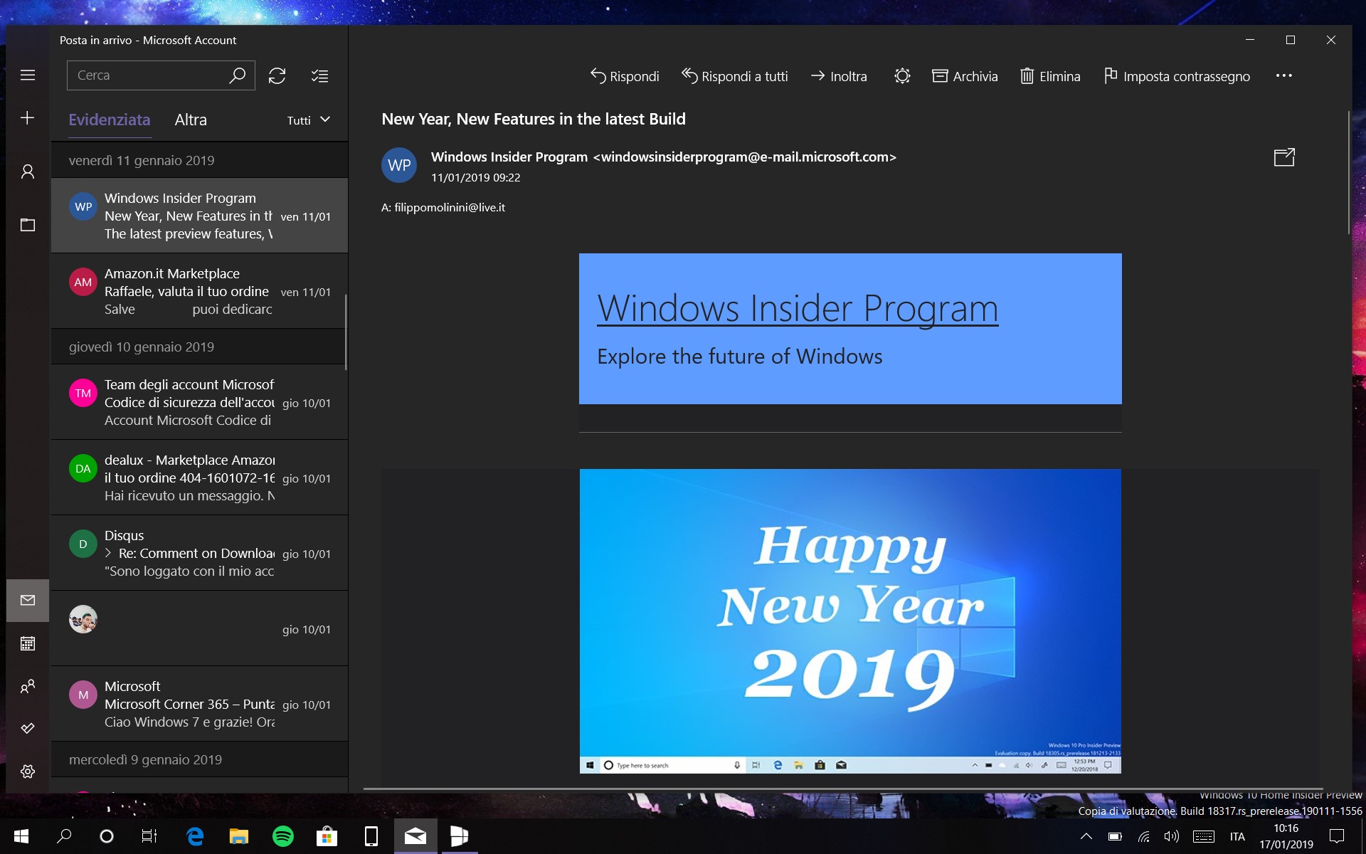Image resolution: width=1366 pixels, height=854 pixels.
Task: Archive message with Archivia
Action: 965,76
